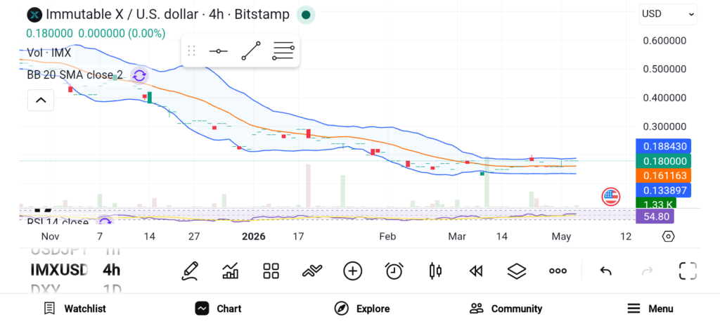Click the 0.133897 lower band price label
The width and height of the screenshot is (720, 324).
point(664,190)
